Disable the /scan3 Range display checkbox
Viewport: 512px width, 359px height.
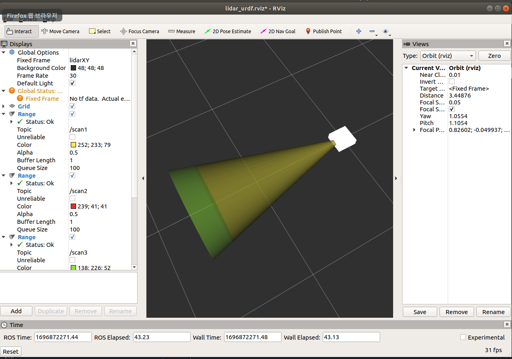pyautogui.click(x=72, y=237)
